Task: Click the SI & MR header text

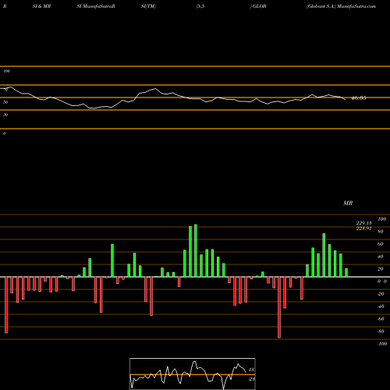Action: coord(41,6)
